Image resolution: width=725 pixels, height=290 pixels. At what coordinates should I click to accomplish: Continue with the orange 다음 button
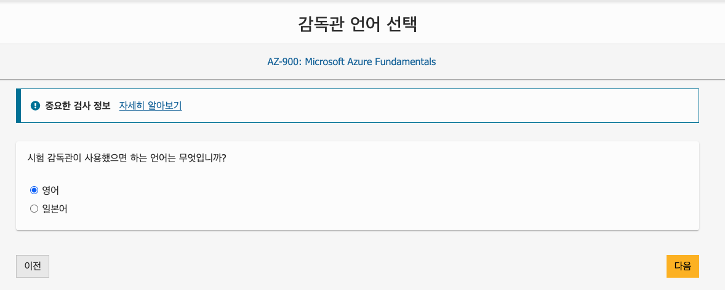coord(683,267)
